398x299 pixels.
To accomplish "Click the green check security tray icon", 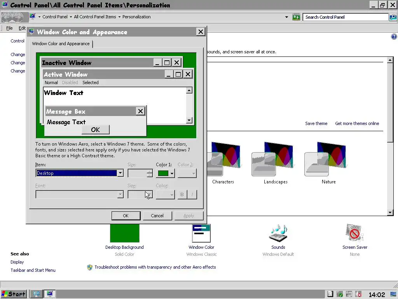I will (x=340, y=294).
